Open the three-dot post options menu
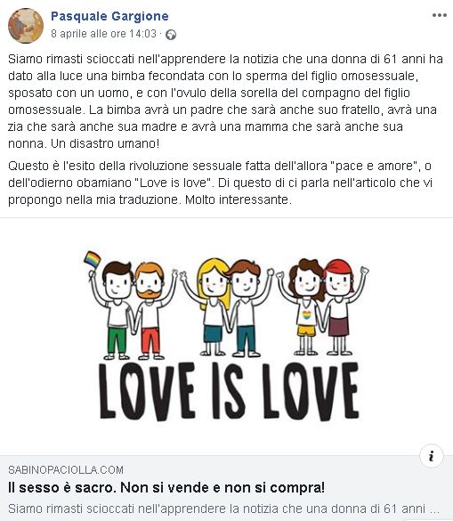Viewport: 453px width, 521px height. tap(439, 15)
